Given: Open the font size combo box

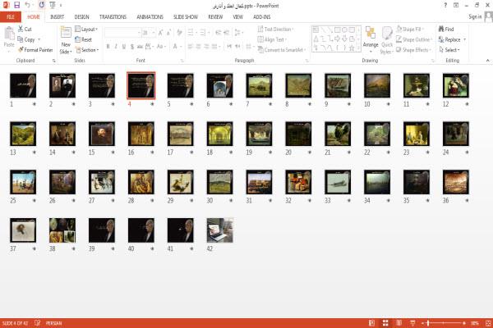Looking at the screenshot, I should [x=149, y=33].
